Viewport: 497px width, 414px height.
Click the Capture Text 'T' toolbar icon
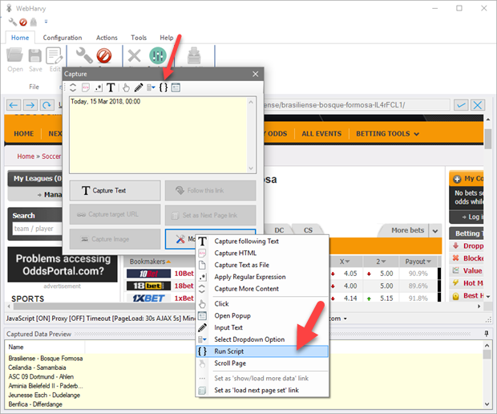tap(111, 87)
